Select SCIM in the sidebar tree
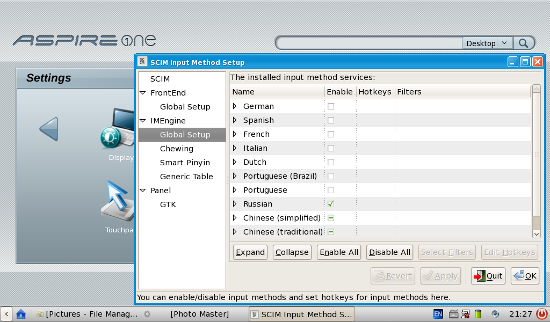This screenshot has width=550, height=322. [160, 79]
